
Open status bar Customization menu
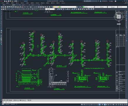click(x=127, y=105)
